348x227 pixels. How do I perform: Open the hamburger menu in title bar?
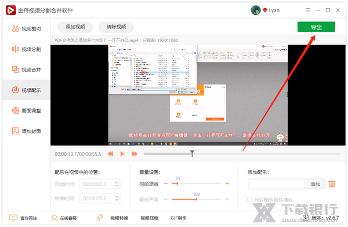tap(308, 10)
